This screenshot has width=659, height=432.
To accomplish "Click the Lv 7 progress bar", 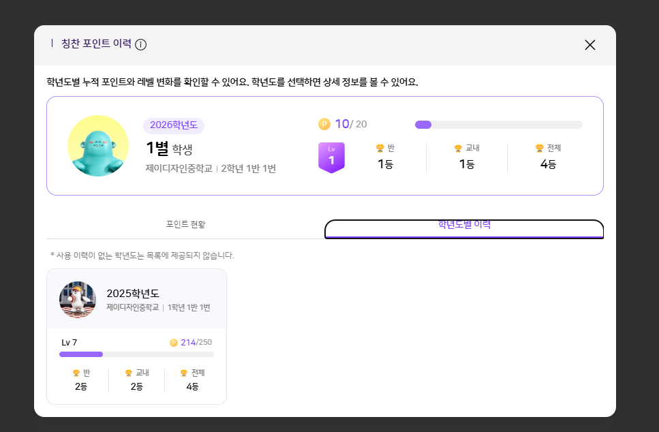I will point(136,354).
